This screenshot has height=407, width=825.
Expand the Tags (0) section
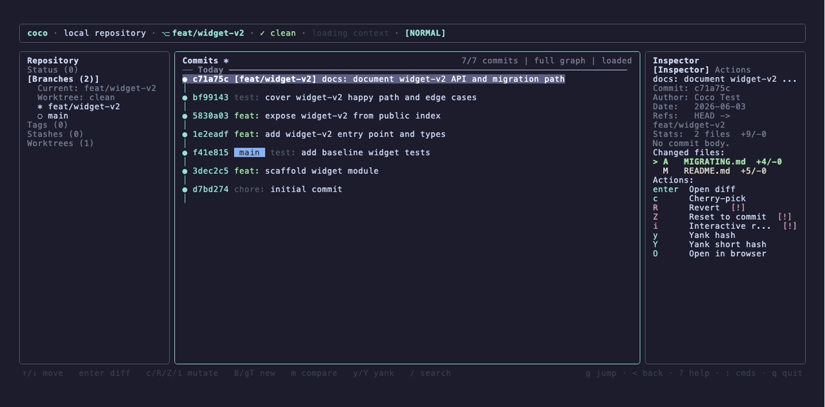[48, 125]
